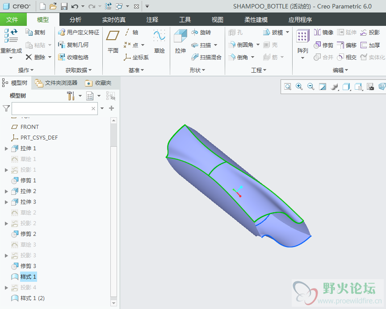This screenshot has height=309, width=386.
Task: Switch to the 视图 view tab
Action: [x=218, y=20]
